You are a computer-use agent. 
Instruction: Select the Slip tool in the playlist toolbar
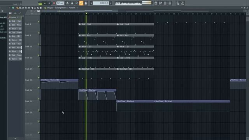click(x=29, y=8)
